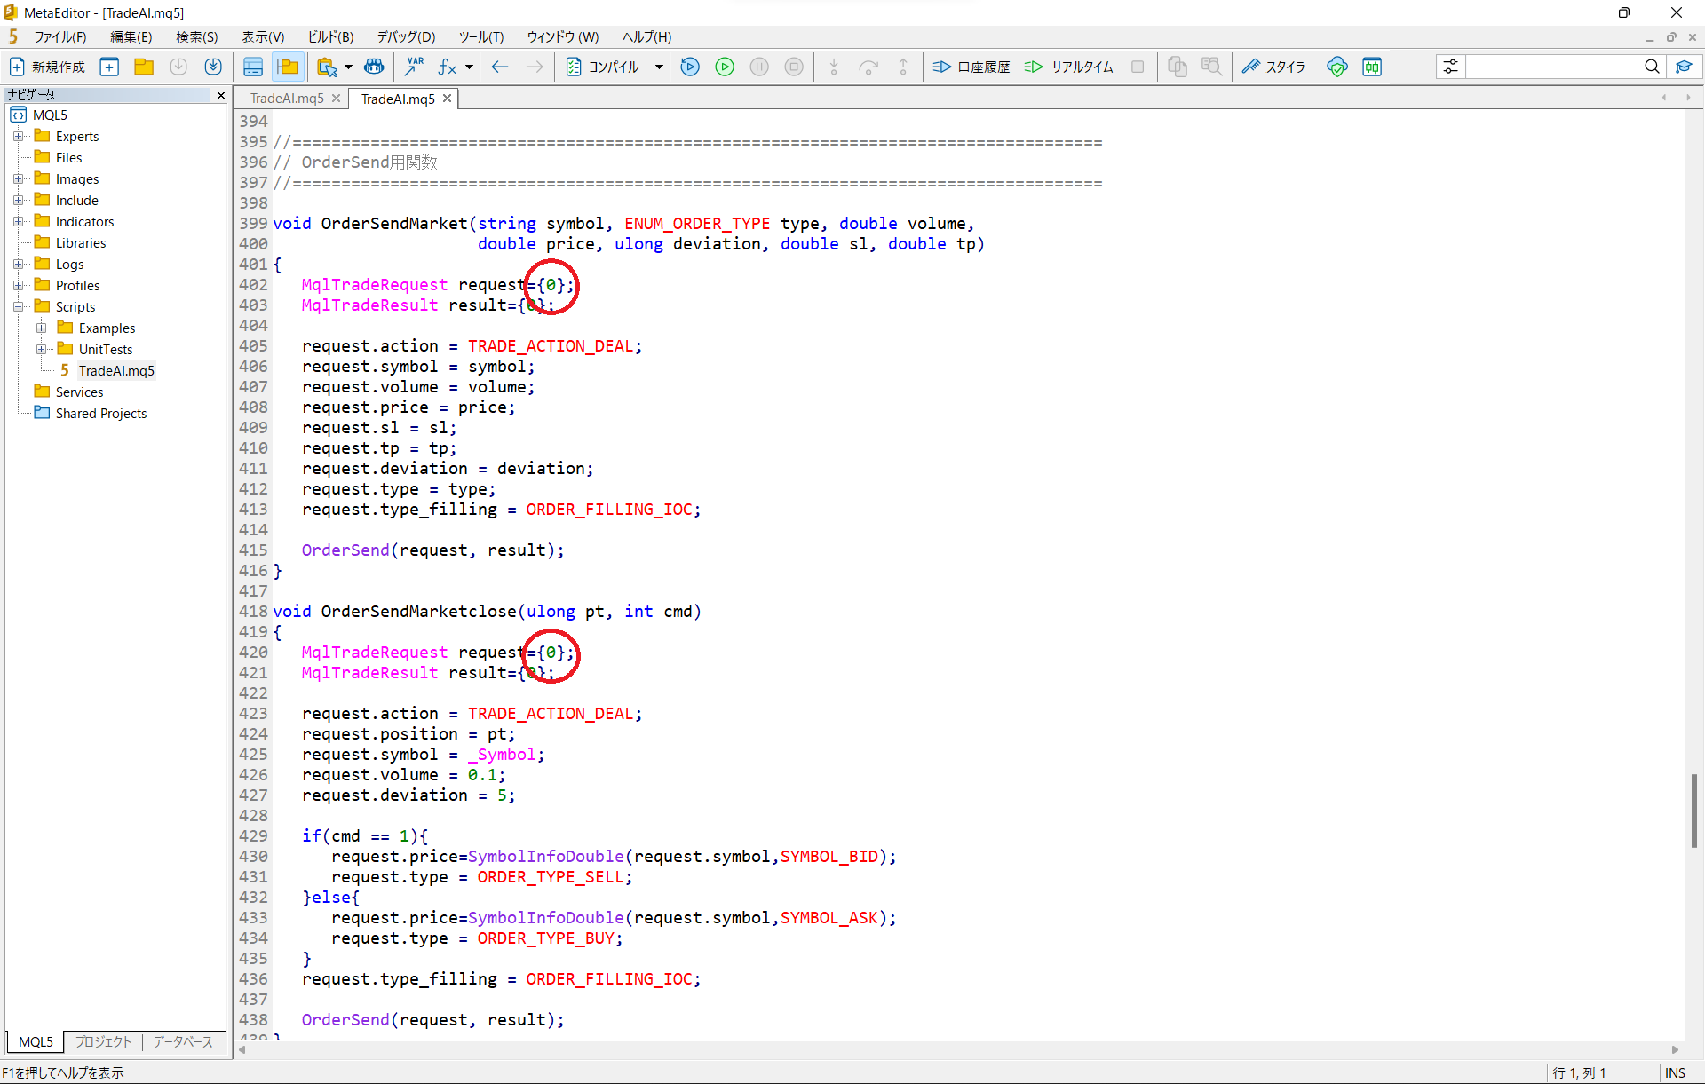1705x1084 pixels.
Task: Open the compile dropdown arrow
Action: pyautogui.click(x=659, y=67)
